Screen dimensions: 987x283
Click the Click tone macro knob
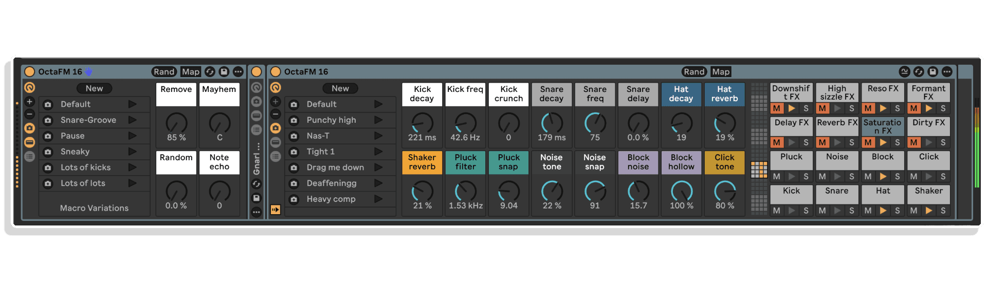coord(725,192)
